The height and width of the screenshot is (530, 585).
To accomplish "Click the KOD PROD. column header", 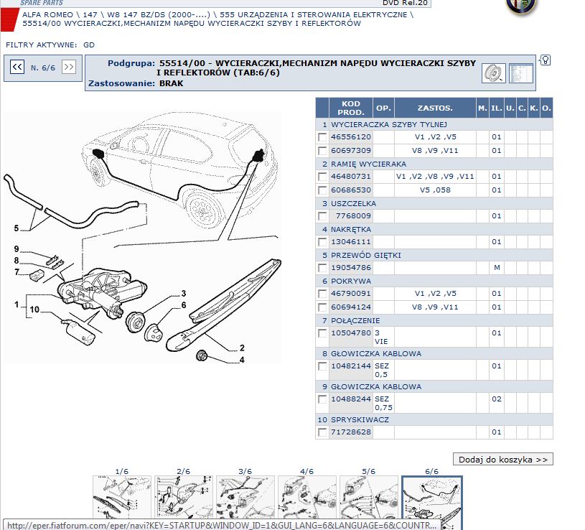I will (351, 108).
